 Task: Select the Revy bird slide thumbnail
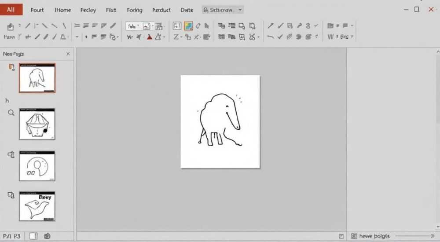(37, 206)
